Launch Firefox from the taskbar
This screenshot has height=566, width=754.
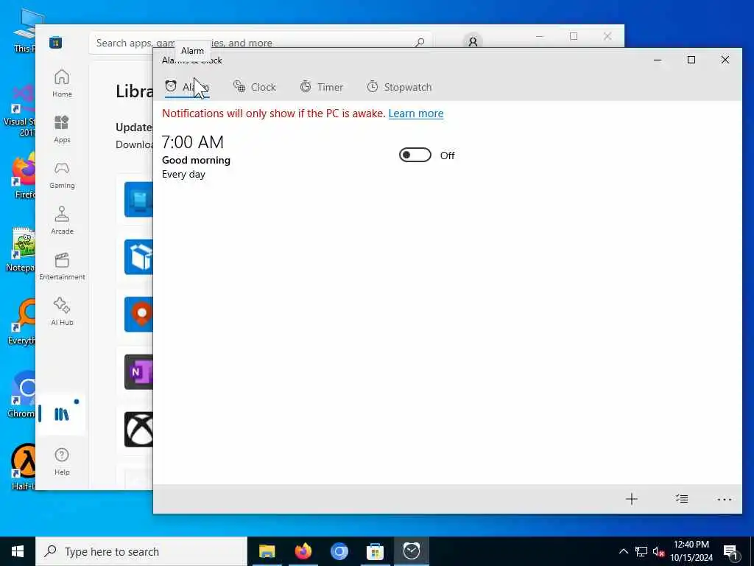pos(303,551)
